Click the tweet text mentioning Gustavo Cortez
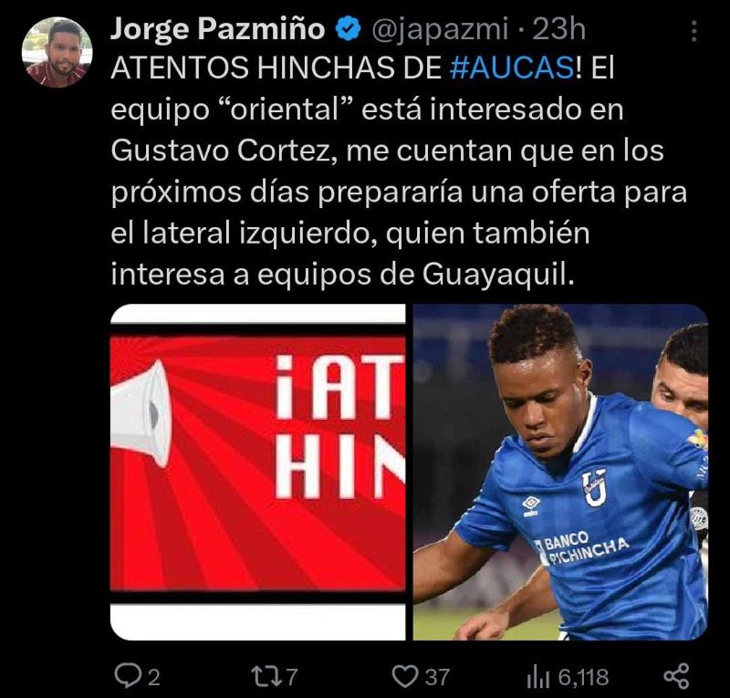This screenshot has width=730, height=698. pyautogui.click(x=399, y=171)
